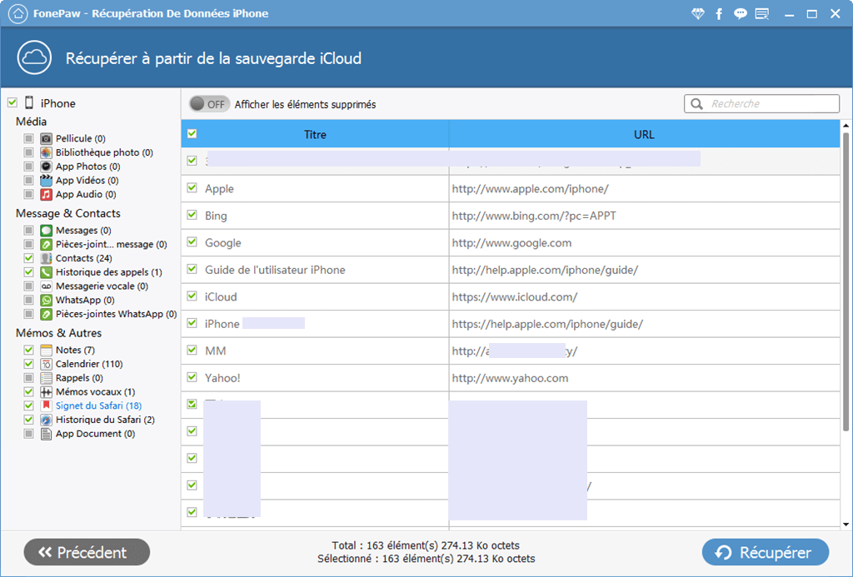Click into the Recherche search field
Viewport: 853px width, 577px height.
761,104
